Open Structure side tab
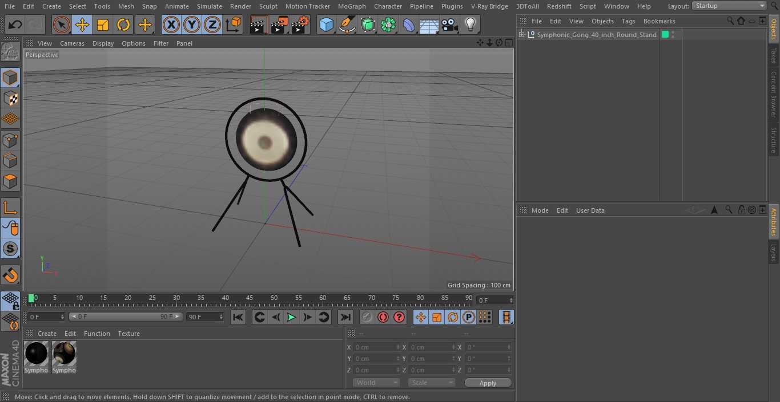Screen dimensions: 780x402 774,140
